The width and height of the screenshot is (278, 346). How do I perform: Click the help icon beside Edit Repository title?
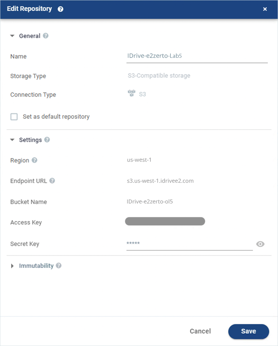click(x=60, y=9)
